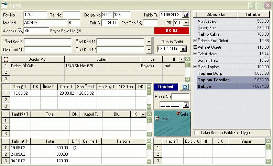Select the Tebliğ date cell 13.09.02

tap(20, 93)
